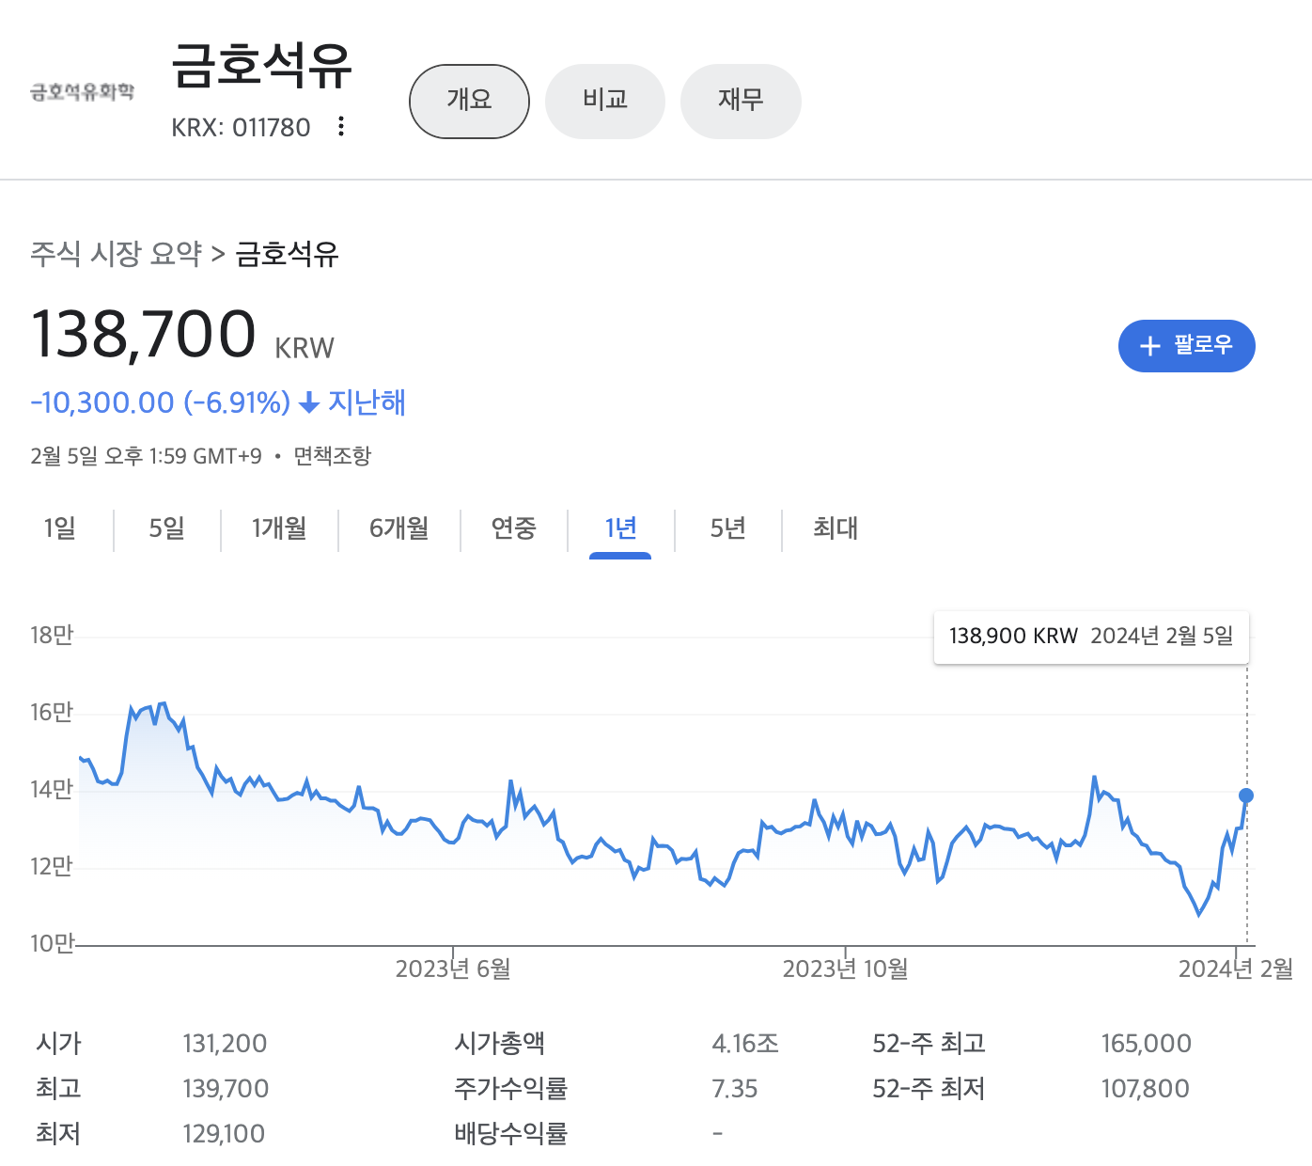The width and height of the screenshot is (1312, 1166).
Task: Click the 금호석유화학 company logo
Action: pyautogui.click(x=83, y=91)
